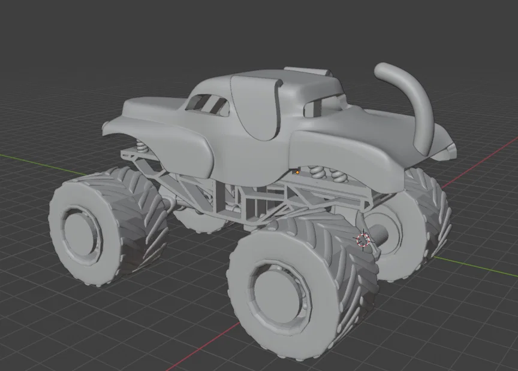Select the orange object origin dot
Image resolution: width=518 pixels, height=371 pixels.
pyautogui.click(x=297, y=172)
